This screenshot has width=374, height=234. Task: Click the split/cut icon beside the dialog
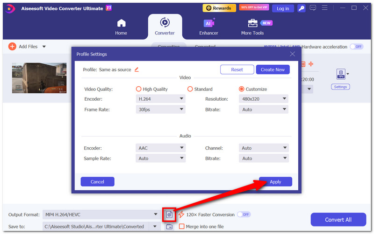point(311,64)
